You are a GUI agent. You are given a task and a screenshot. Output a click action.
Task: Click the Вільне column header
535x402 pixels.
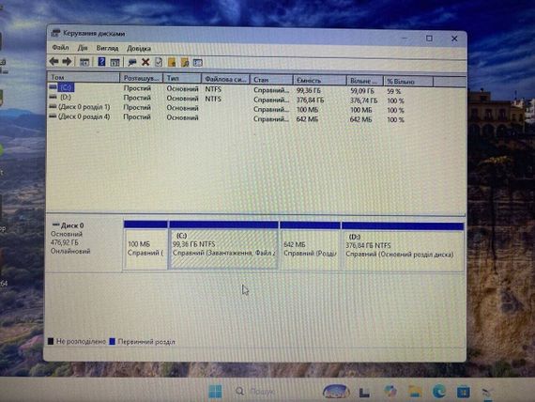365,81
